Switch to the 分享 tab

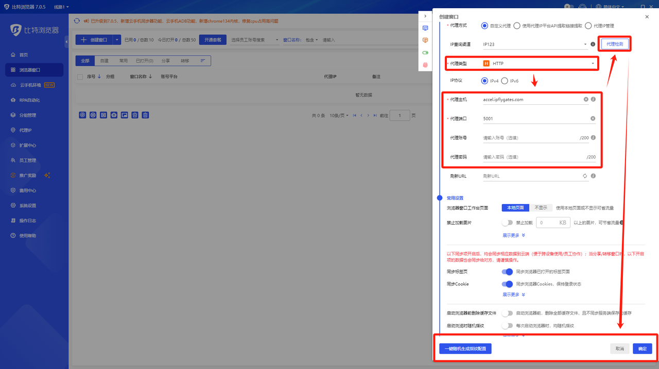point(167,60)
